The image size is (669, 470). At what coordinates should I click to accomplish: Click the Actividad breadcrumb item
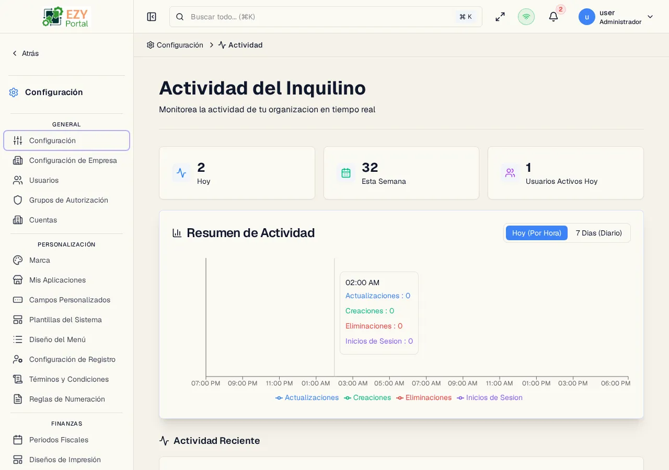tap(240, 45)
